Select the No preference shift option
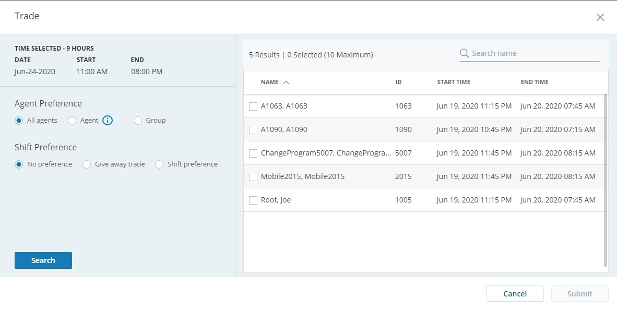Image resolution: width=617 pixels, height=310 pixels. [x=19, y=164]
